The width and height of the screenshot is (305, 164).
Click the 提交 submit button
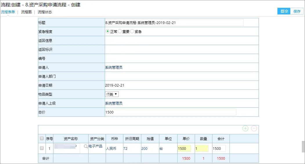point(284,11)
